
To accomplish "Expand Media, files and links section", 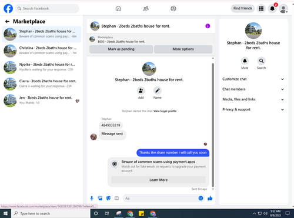I will [253, 99].
